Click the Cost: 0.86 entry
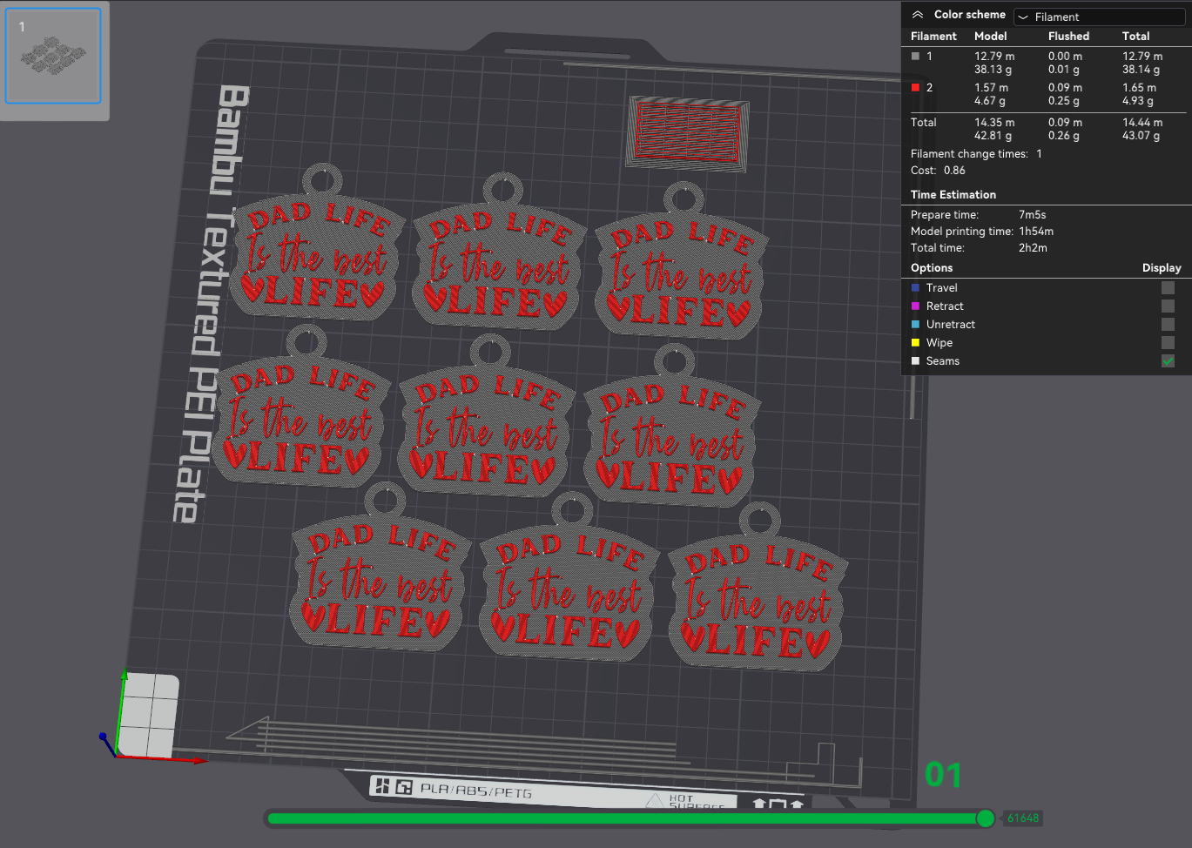Screen dimensions: 1192x848 [x=938, y=170]
